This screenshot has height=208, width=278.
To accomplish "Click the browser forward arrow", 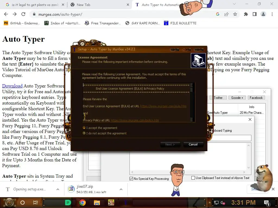I will pos(15,14).
